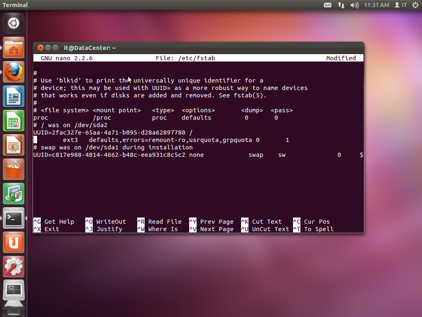This screenshot has height=317, width=422.
Task: Open the Windows migration assistant launcher icon
Action: point(14,194)
